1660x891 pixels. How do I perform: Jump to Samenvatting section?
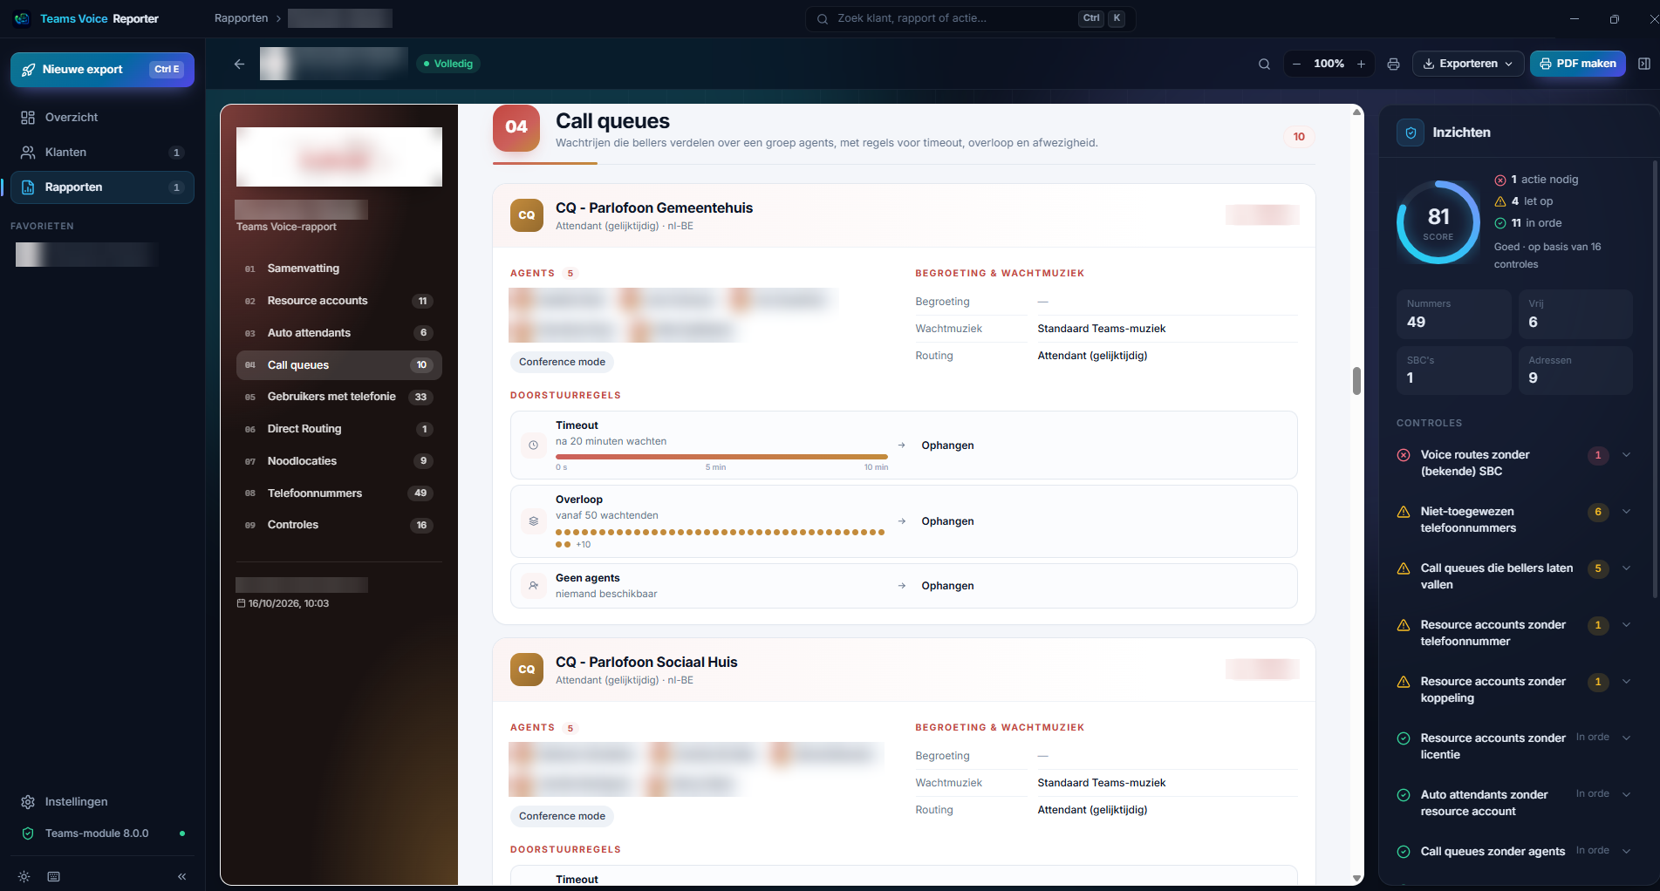click(x=339, y=269)
